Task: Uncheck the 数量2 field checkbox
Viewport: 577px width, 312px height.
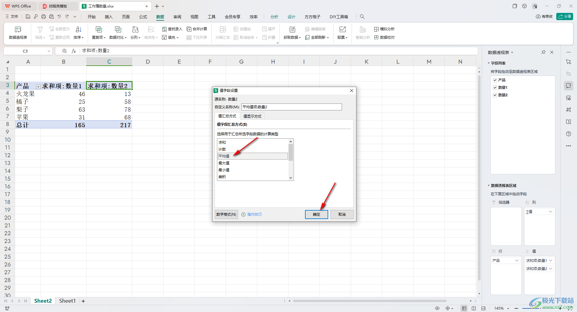Action: coord(495,95)
